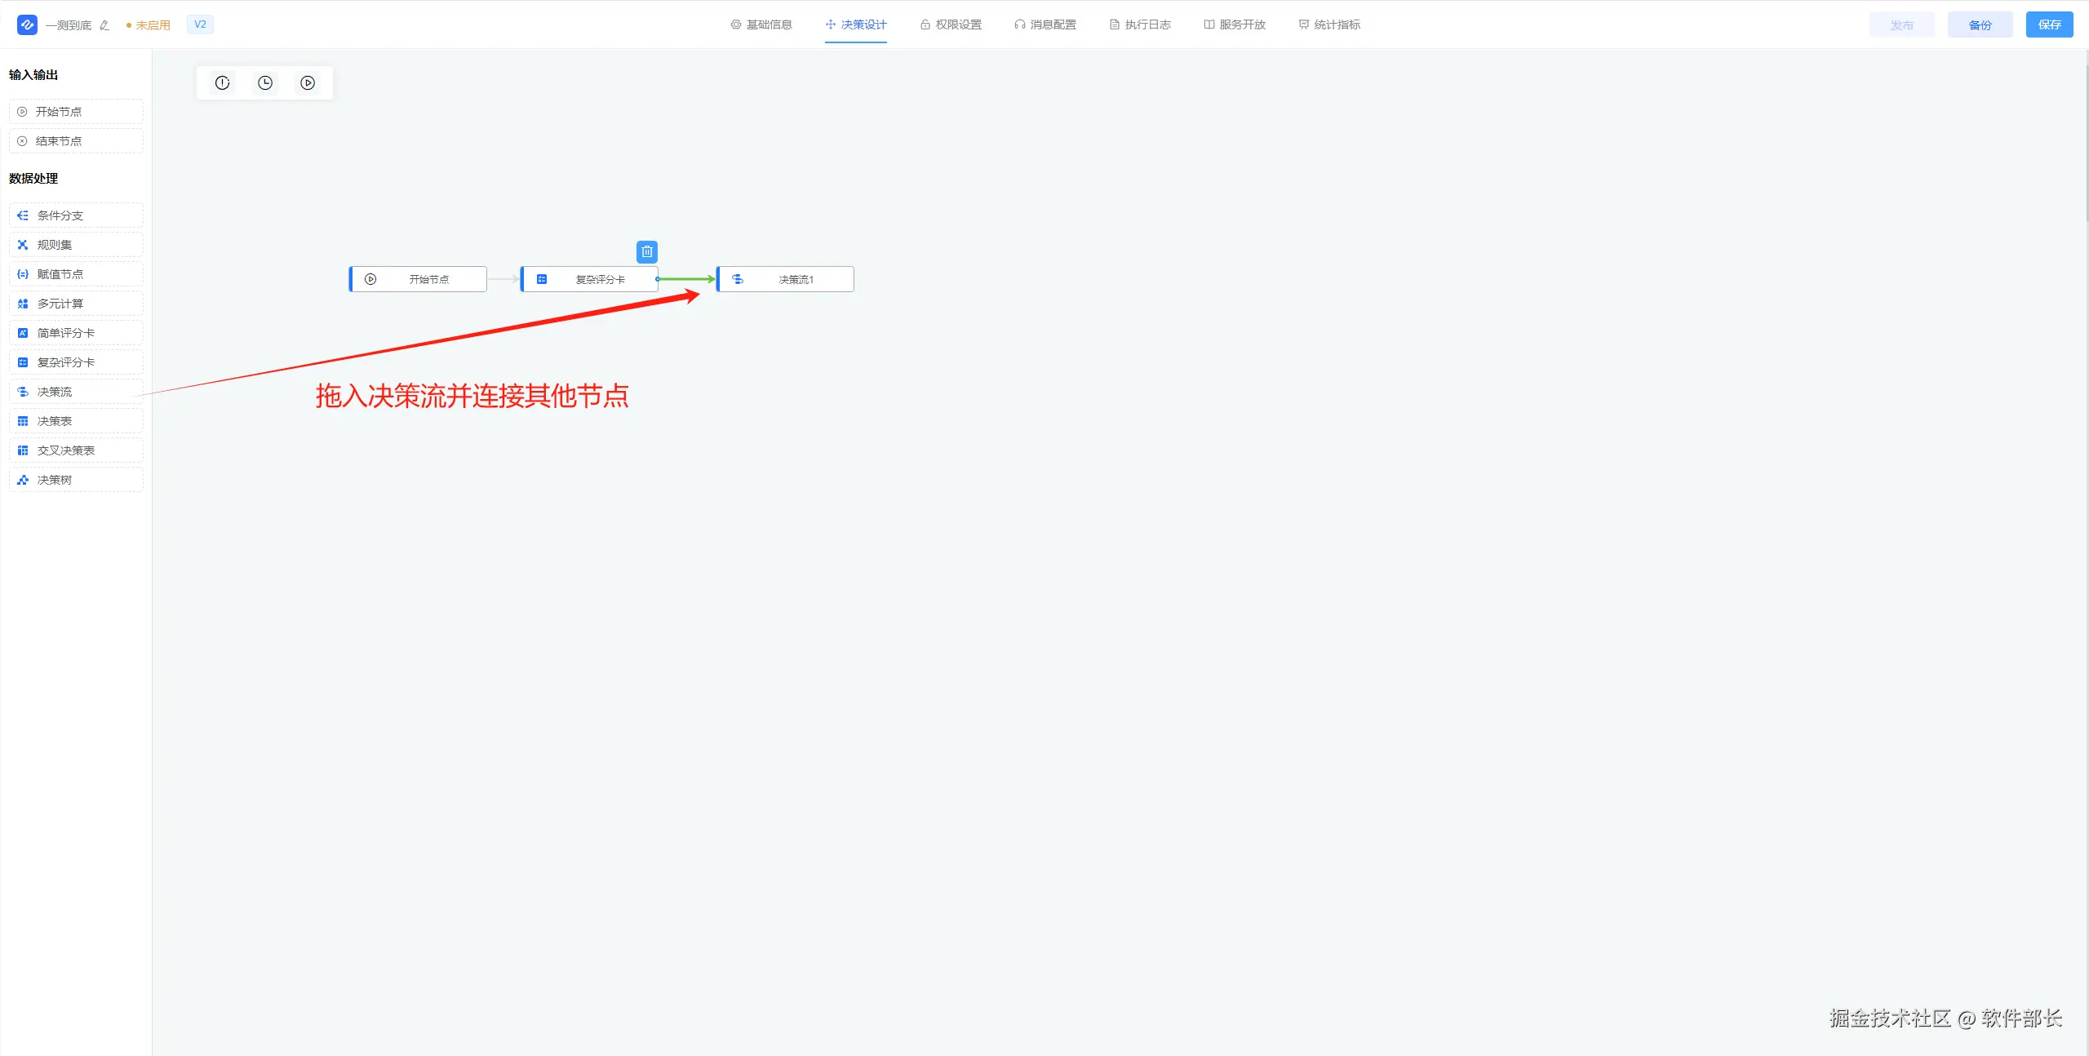The image size is (2089, 1056).
Task: Switch to 执行日志 tab
Action: pos(1140,24)
